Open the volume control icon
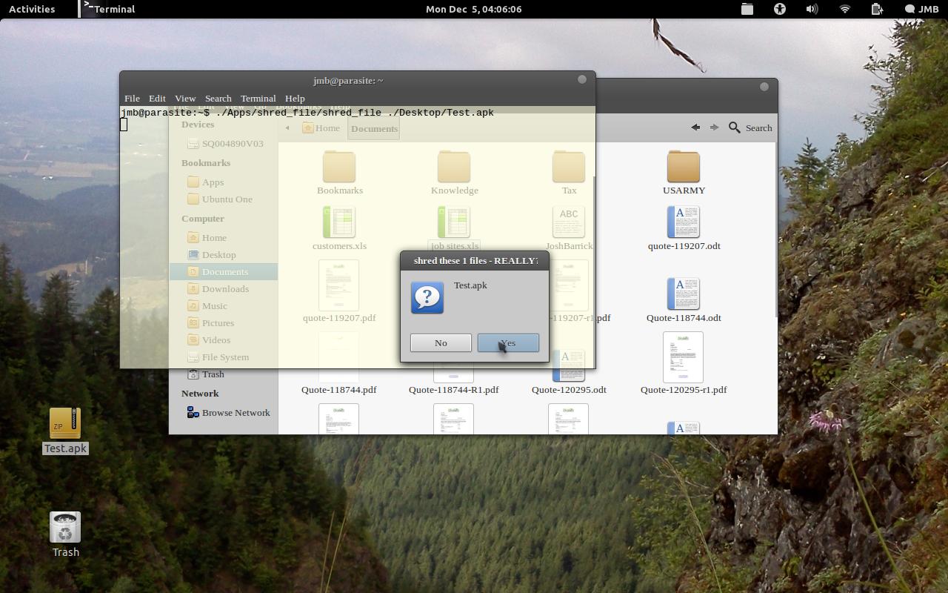Viewport: 948px width, 593px height. pos(812,9)
